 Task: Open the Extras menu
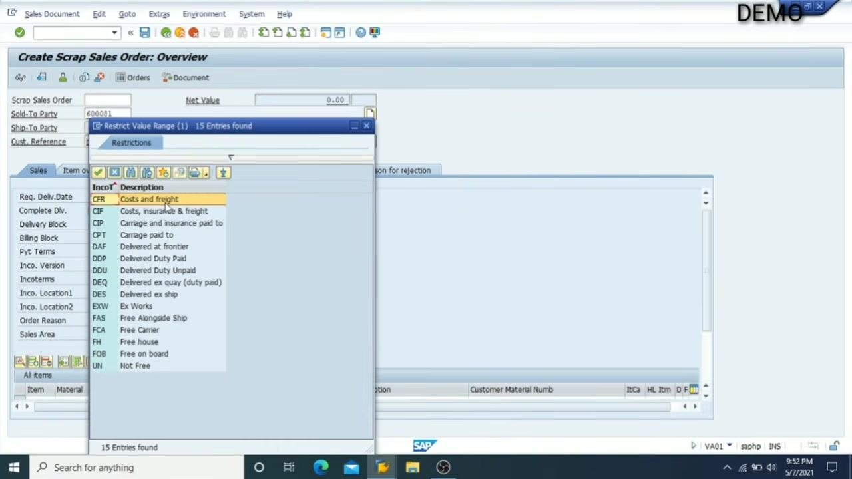click(x=159, y=13)
